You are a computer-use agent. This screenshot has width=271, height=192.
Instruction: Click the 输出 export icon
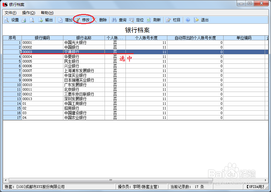[41, 20]
